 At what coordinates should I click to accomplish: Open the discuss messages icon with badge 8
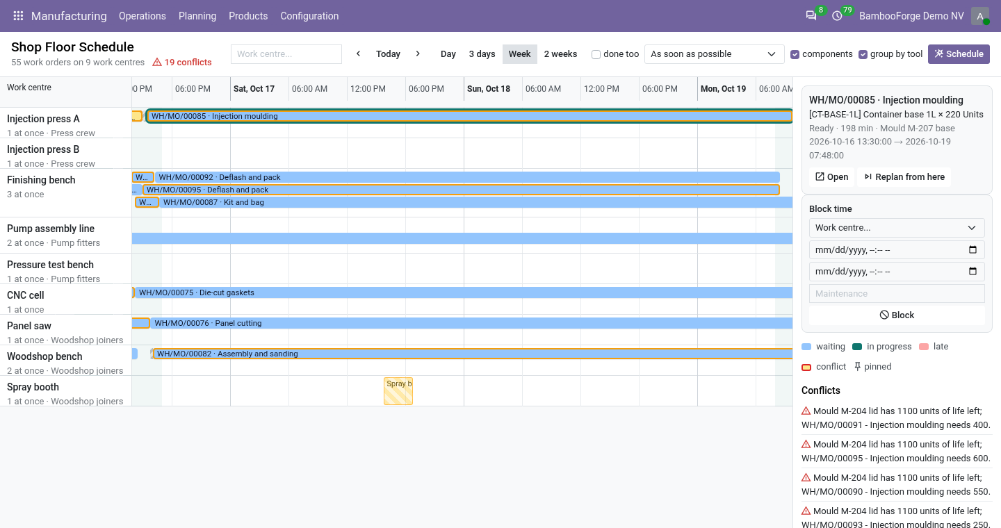click(x=811, y=16)
